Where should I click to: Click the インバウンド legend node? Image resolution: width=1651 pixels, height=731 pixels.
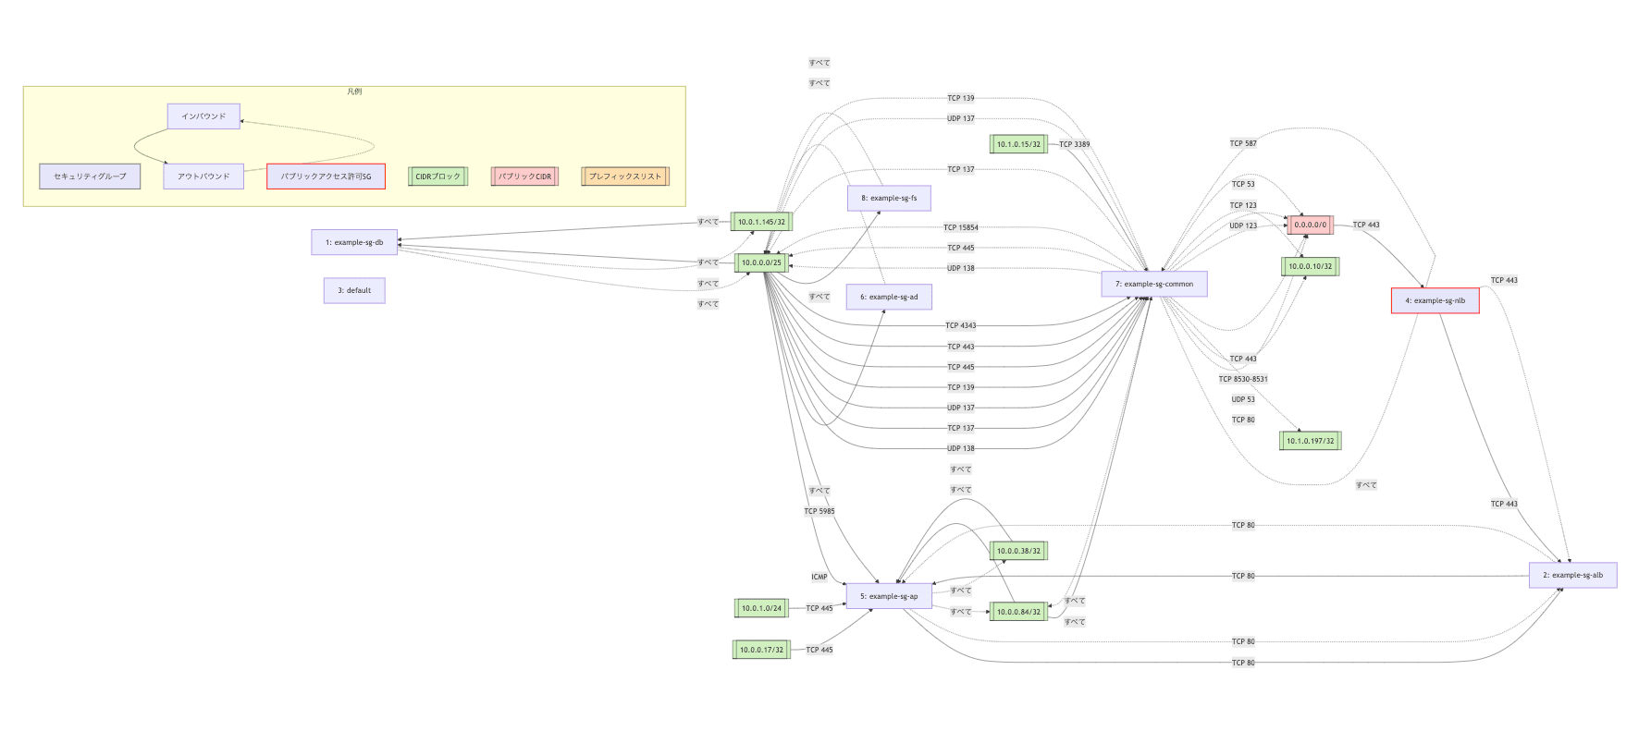(203, 116)
